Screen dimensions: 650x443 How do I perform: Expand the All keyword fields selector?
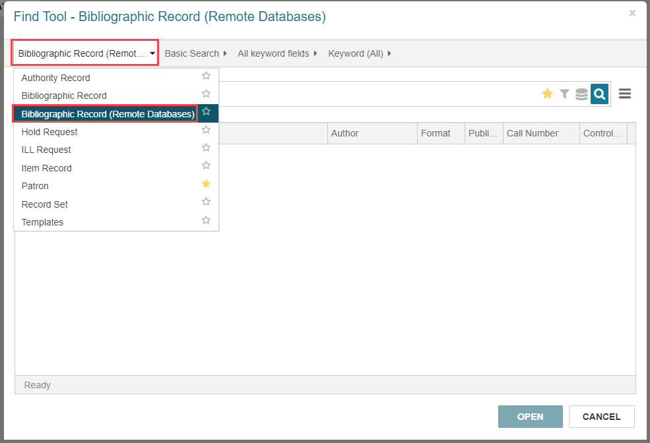click(x=277, y=53)
